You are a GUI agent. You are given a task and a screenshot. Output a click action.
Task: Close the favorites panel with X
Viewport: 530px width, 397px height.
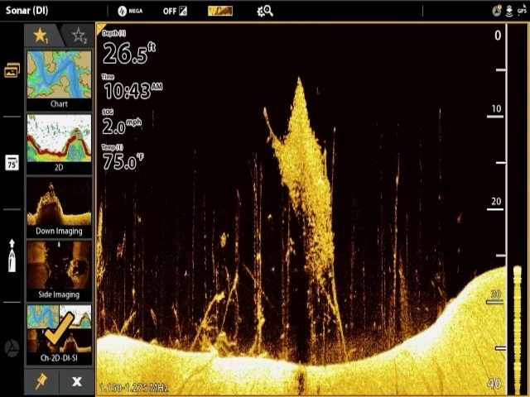(x=77, y=381)
